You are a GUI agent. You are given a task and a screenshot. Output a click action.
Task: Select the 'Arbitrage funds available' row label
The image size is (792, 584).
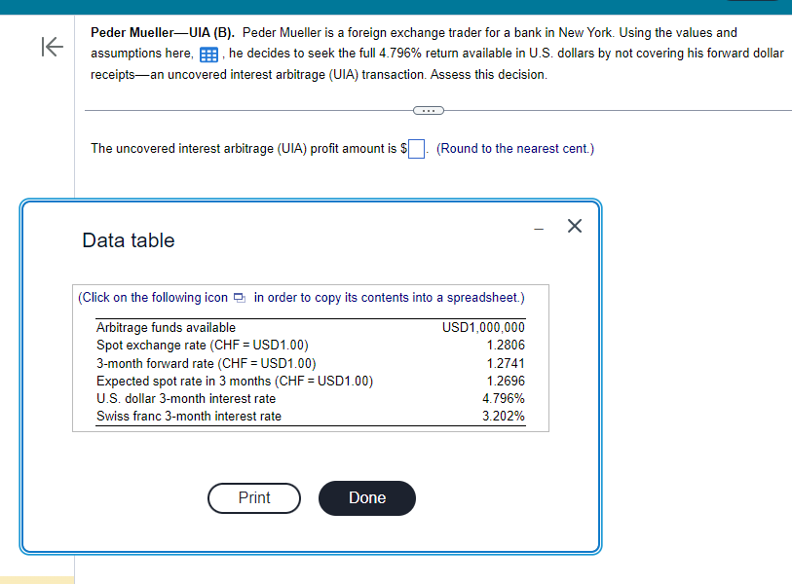(166, 328)
